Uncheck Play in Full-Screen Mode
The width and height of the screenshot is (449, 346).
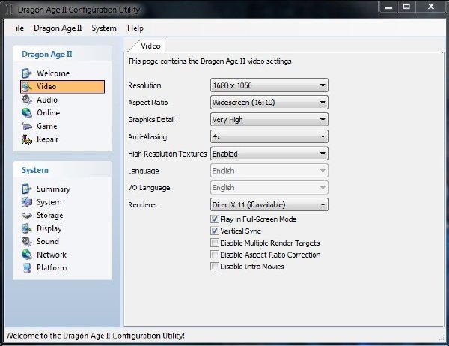215,219
